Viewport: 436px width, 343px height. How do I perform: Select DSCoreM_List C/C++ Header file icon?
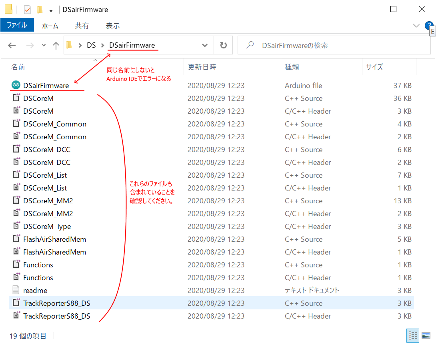[x=16, y=187]
